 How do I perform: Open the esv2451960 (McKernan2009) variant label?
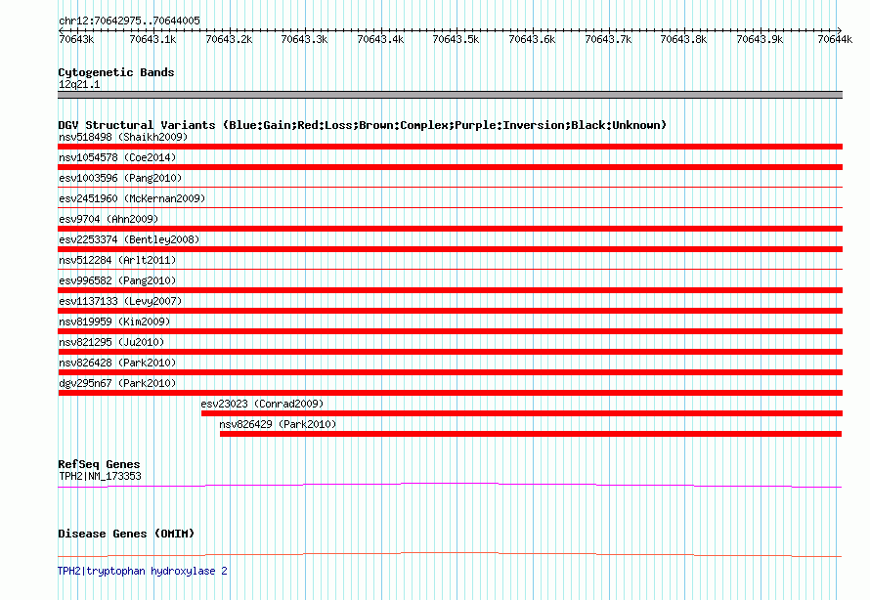pos(132,198)
